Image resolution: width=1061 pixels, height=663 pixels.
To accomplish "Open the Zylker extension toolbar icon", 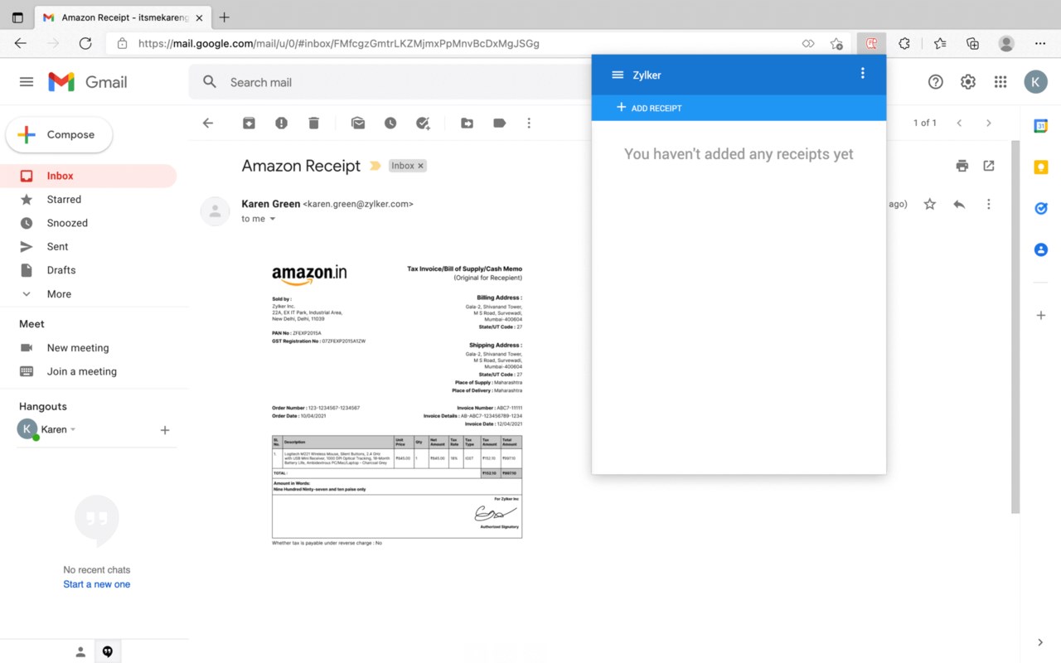I will tap(871, 43).
